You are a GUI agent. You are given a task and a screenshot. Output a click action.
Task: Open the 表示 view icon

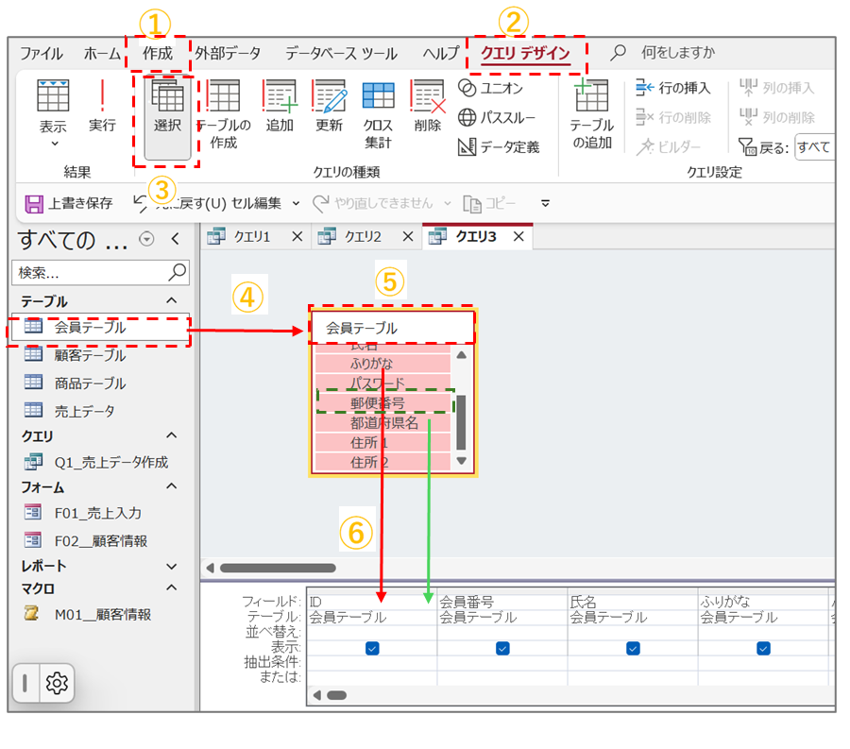pos(53,97)
